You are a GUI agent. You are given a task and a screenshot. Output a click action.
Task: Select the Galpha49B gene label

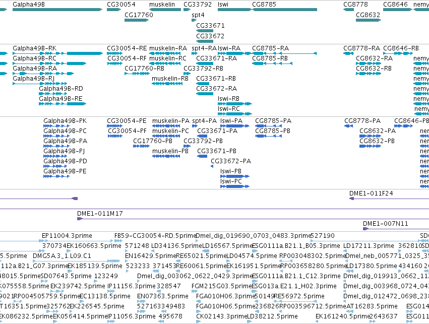coord(29,5)
